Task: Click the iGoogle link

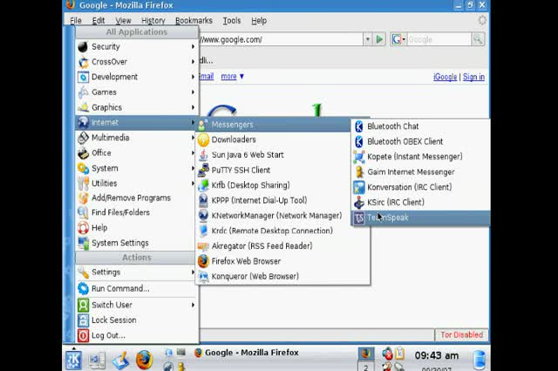Action: tap(445, 77)
